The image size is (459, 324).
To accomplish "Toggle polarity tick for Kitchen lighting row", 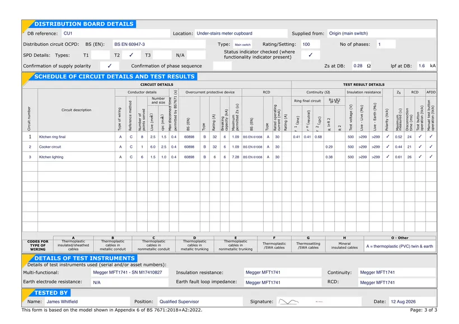I will coord(387,157).
